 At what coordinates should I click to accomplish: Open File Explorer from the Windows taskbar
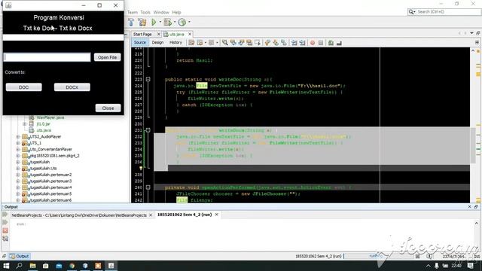click(32, 266)
